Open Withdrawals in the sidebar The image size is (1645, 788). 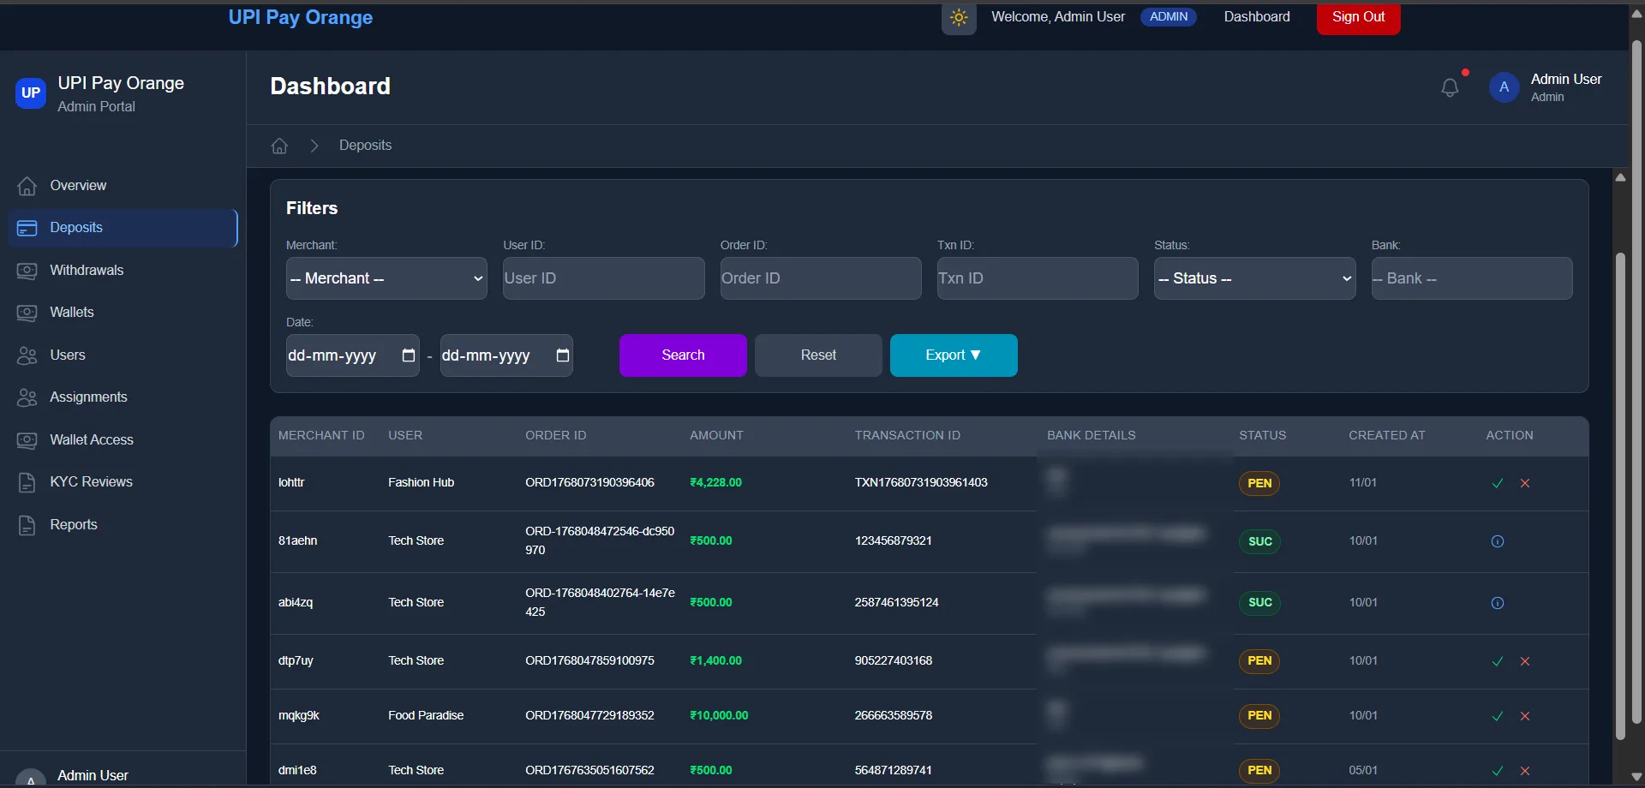123,271
